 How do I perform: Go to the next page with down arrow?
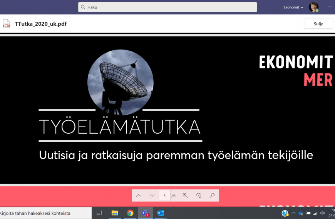152,195
